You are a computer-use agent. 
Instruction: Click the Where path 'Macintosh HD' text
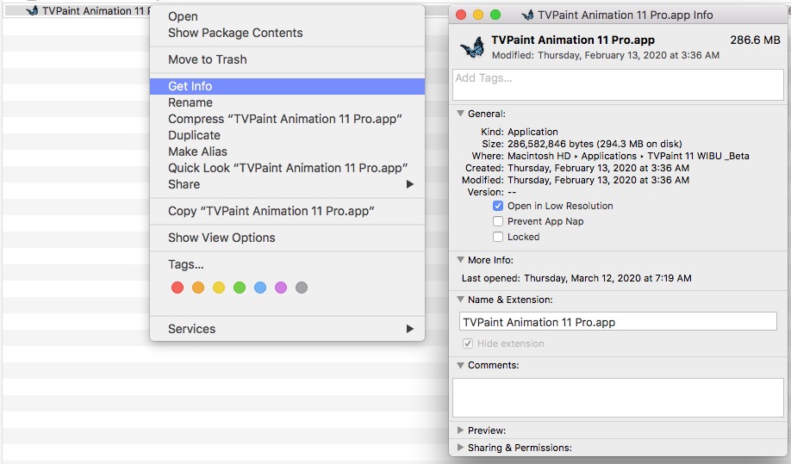point(539,156)
